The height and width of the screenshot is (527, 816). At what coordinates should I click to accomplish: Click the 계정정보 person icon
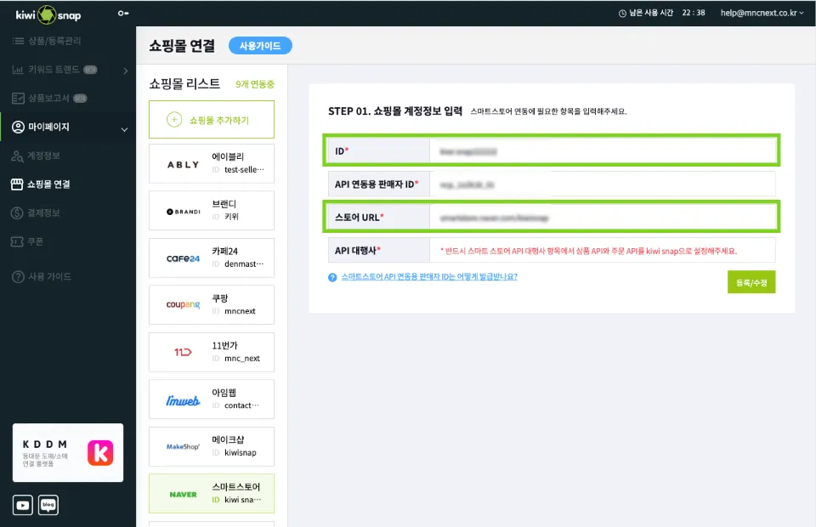tap(17, 156)
